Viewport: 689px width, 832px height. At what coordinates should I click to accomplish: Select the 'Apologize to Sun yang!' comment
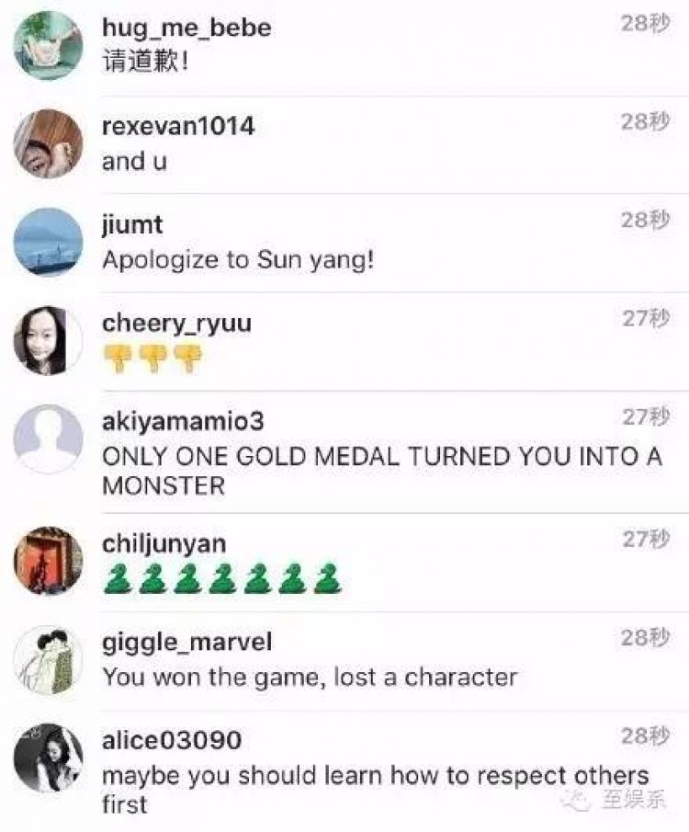click(238, 260)
